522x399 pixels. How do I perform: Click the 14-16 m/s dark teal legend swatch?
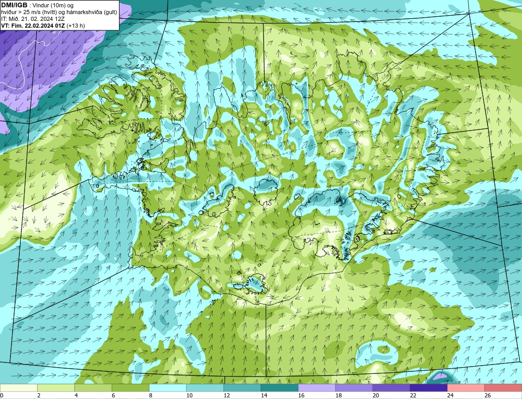click(280, 388)
